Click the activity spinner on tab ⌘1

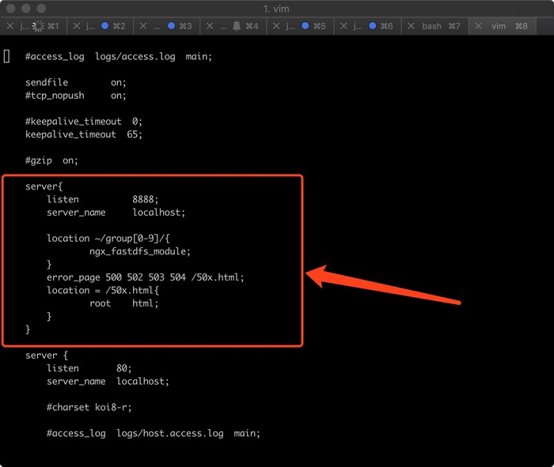click(x=38, y=26)
